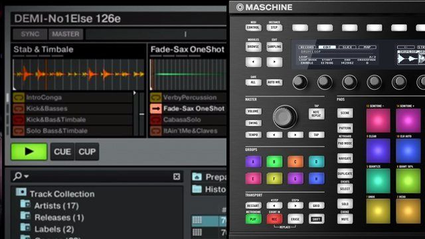Image resolution: width=425 pixels, height=239 pixels.
Task: Click the large Master encoder knob
Action: [285, 117]
